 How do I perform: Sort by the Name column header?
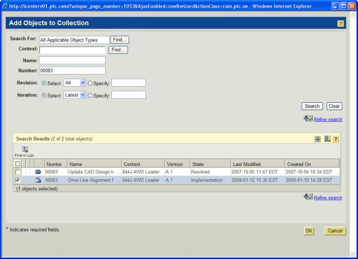[x=94, y=164]
